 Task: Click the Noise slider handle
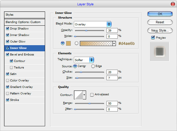75,36
